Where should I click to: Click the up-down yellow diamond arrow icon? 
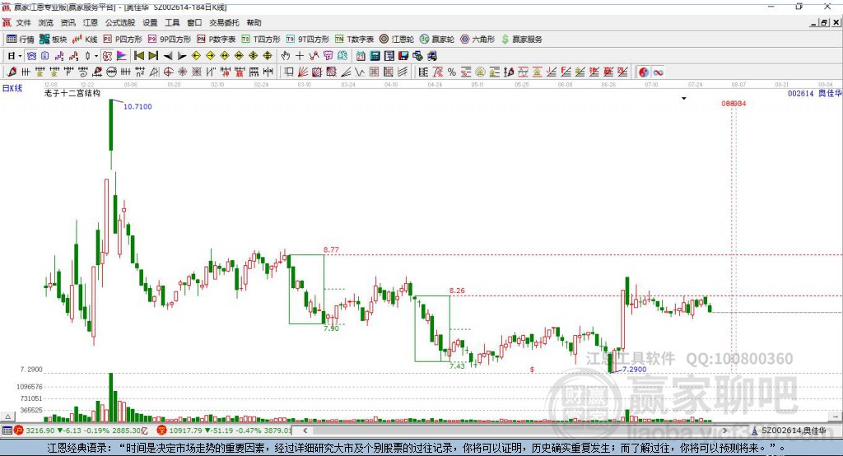tap(268, 56)
